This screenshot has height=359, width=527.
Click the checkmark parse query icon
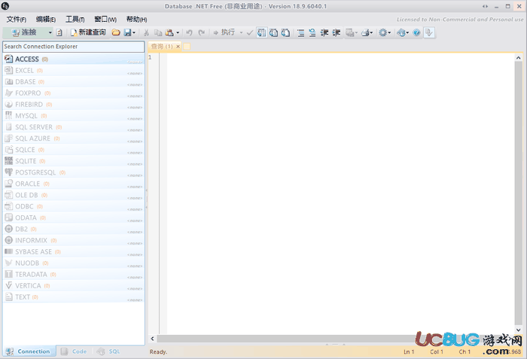[x=249, y=32]
